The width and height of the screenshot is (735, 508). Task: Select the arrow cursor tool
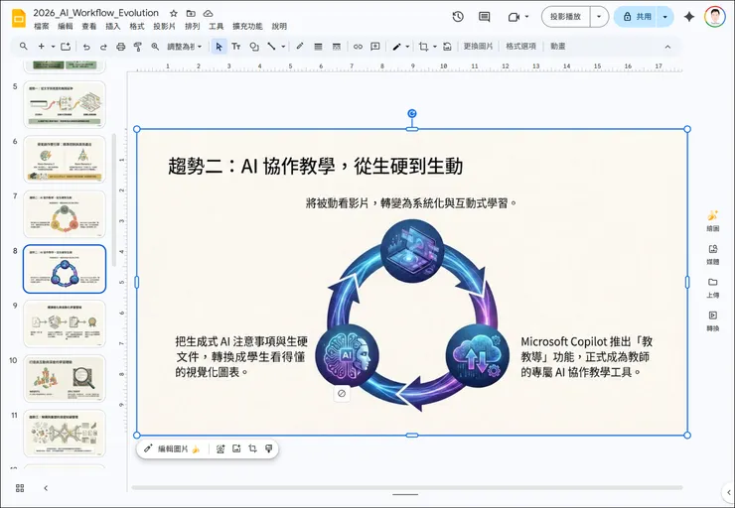click(x=219, y=47)
